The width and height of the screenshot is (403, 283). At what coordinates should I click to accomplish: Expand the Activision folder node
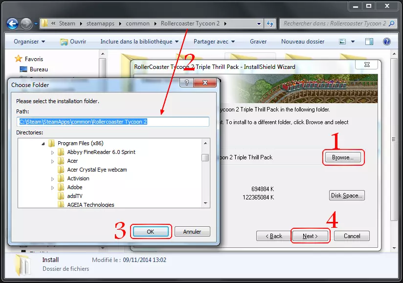pyautogui.click(x=52, y=179)
